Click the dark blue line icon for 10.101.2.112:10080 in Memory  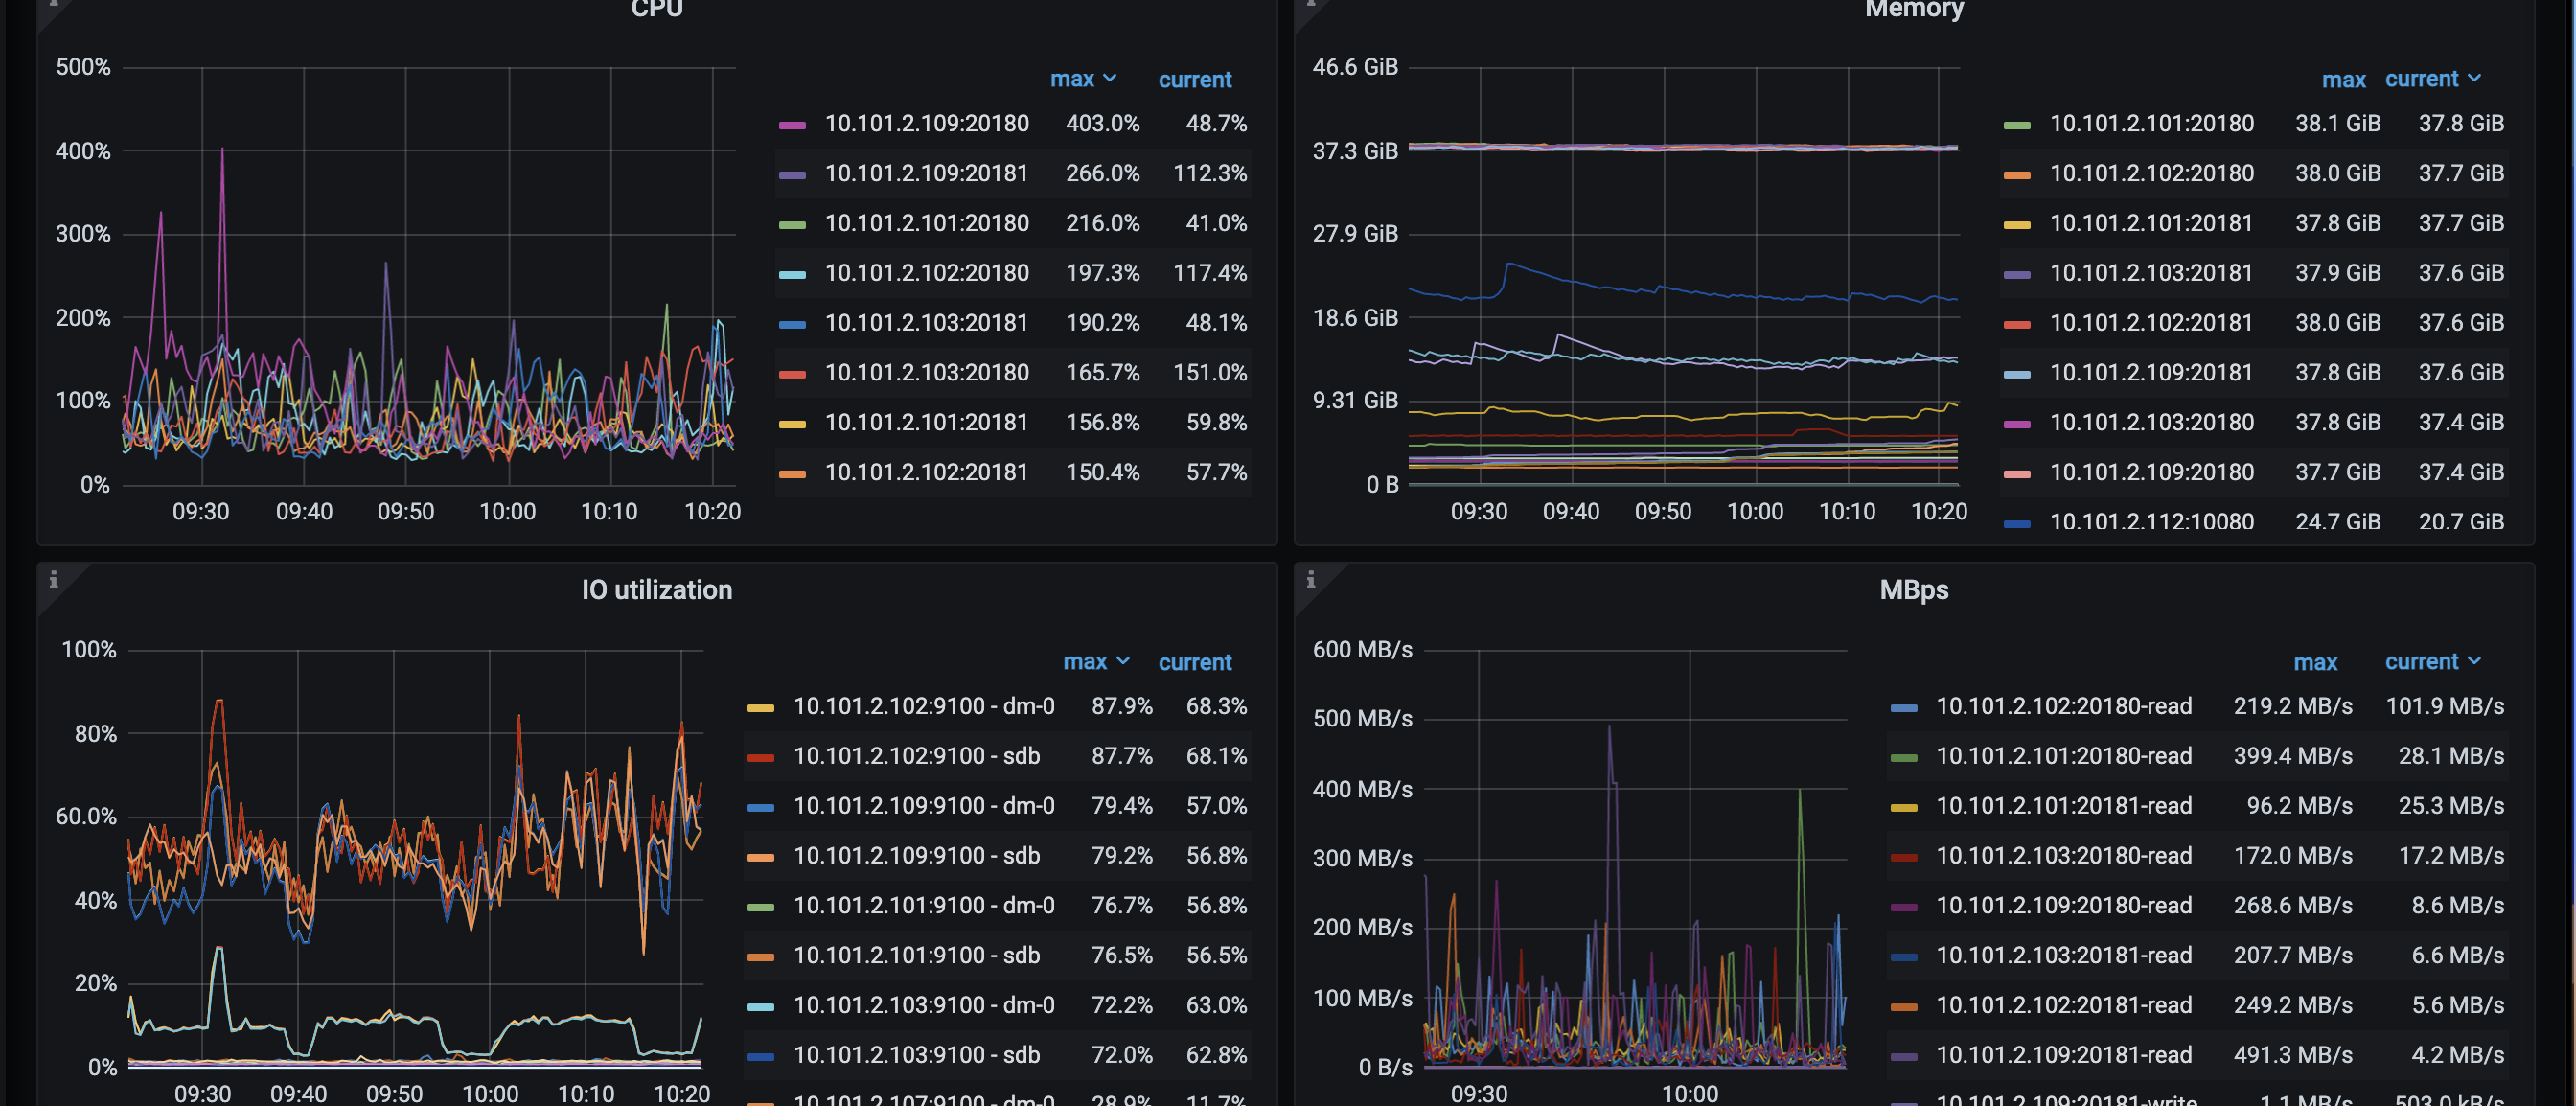[2017, 523]
